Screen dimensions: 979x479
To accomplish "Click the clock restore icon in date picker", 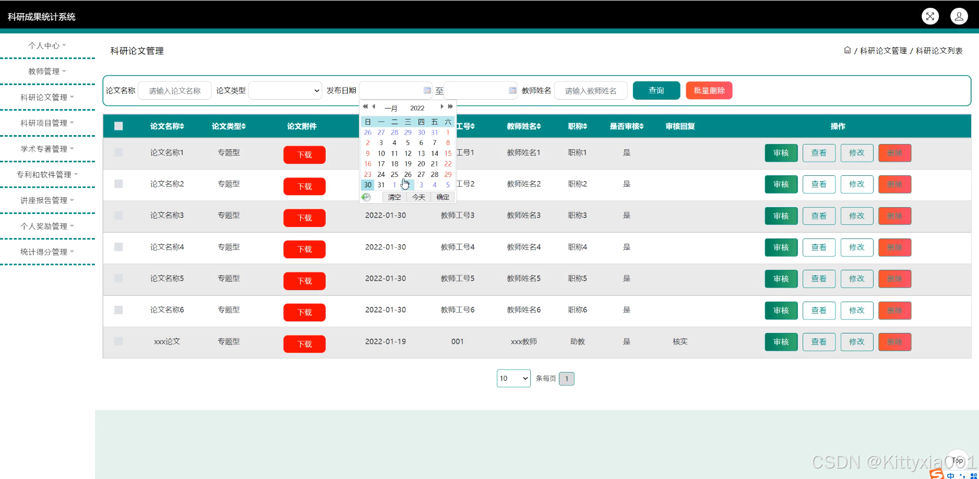I will click(x=366, y=197).
